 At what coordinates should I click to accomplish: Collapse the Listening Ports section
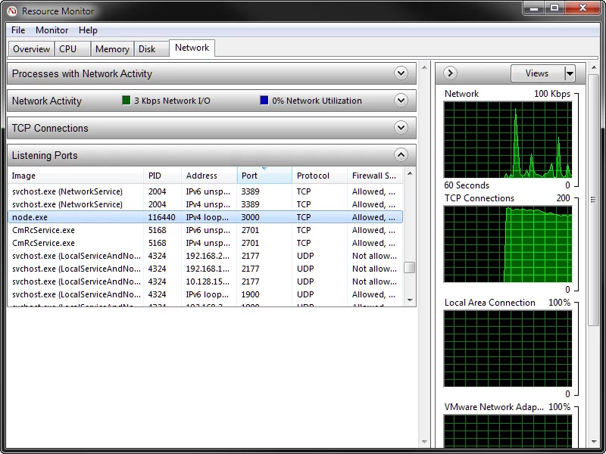(401, 155)
